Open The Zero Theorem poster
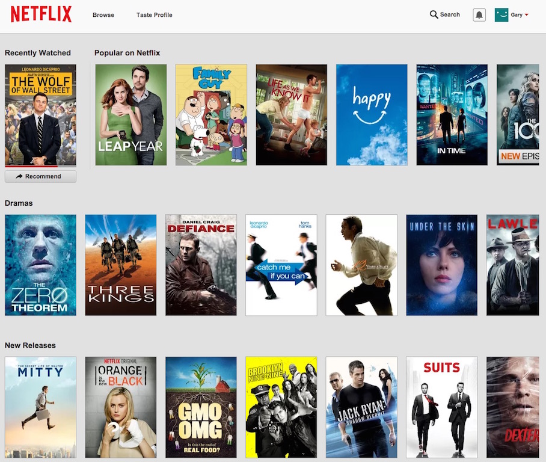This screenshot has height=462, width=546. pos(40,265)
